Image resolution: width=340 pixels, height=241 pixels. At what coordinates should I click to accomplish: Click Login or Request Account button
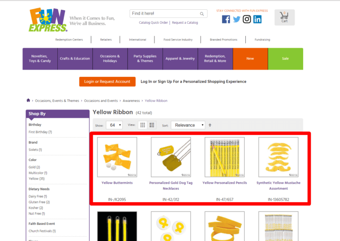click(x=107, y=81)
